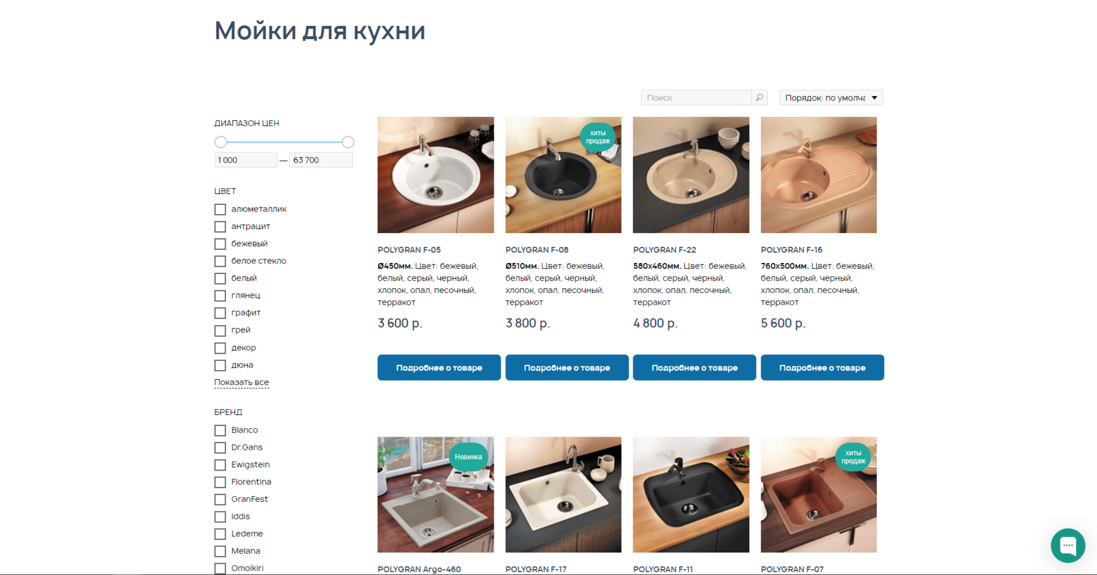Open the 'Порядок: по умолчанию' sort dropdown

pyautogui.click(x=831, y=98)
